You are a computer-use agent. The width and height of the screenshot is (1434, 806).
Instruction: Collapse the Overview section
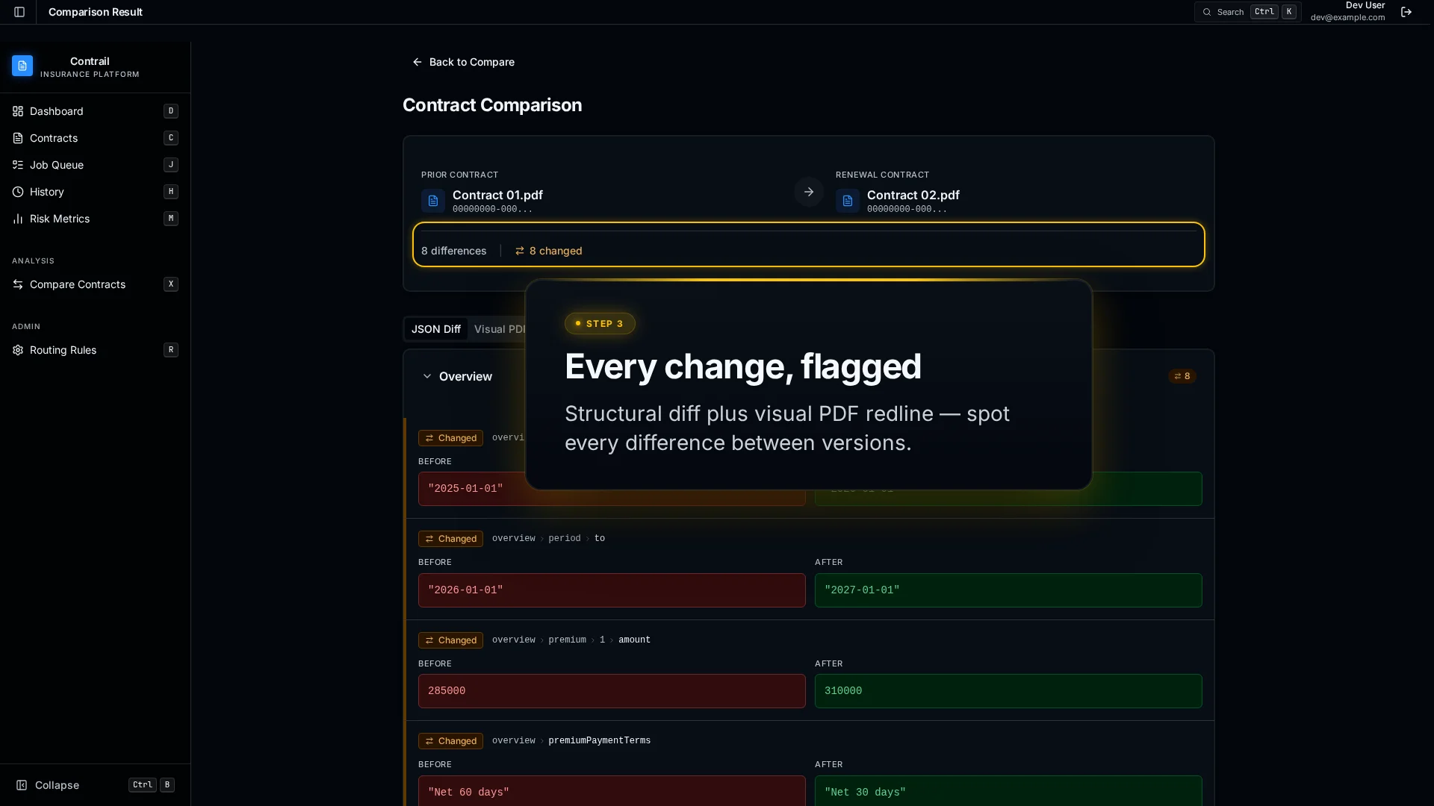click(426, 376)
